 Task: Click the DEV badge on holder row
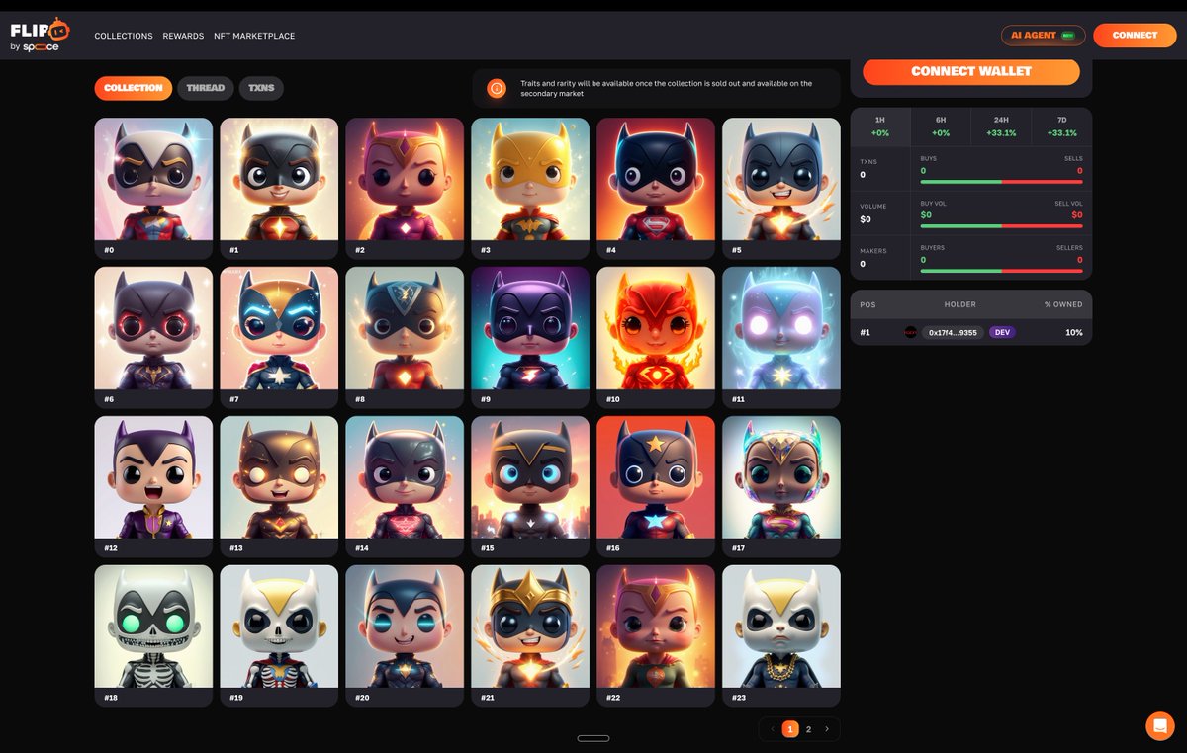(1002, 332)
